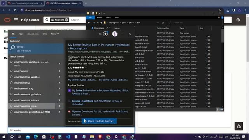This screenshot has width=249, height=140.
Task: Click Explorer Search bin field
Action: [x=195, y=23]
